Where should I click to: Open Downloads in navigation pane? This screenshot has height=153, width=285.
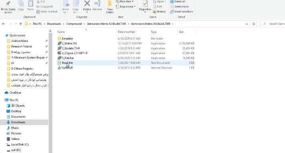click(x=18, y=122)
